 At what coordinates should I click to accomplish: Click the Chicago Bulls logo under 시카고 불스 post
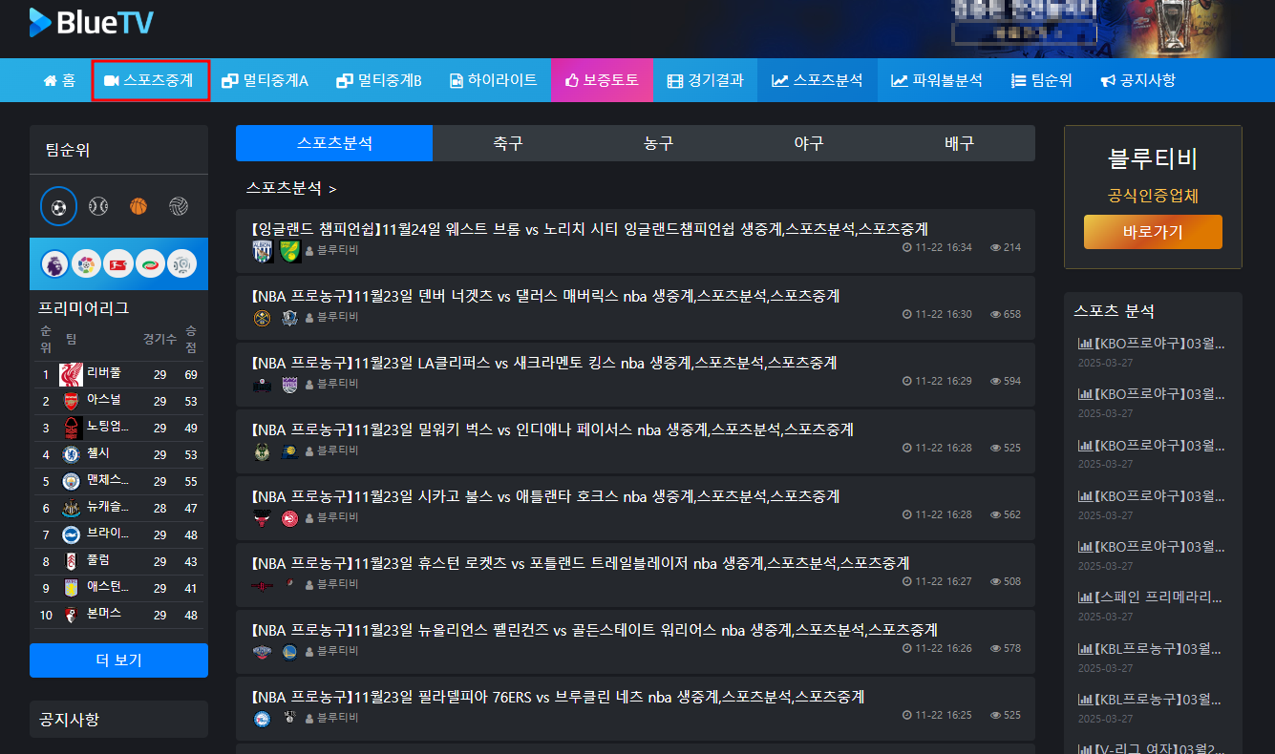pyautogui.click(x=262, y=518)
